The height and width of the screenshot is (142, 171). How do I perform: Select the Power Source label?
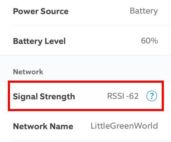pyautogui.click(x=41, y=11)
